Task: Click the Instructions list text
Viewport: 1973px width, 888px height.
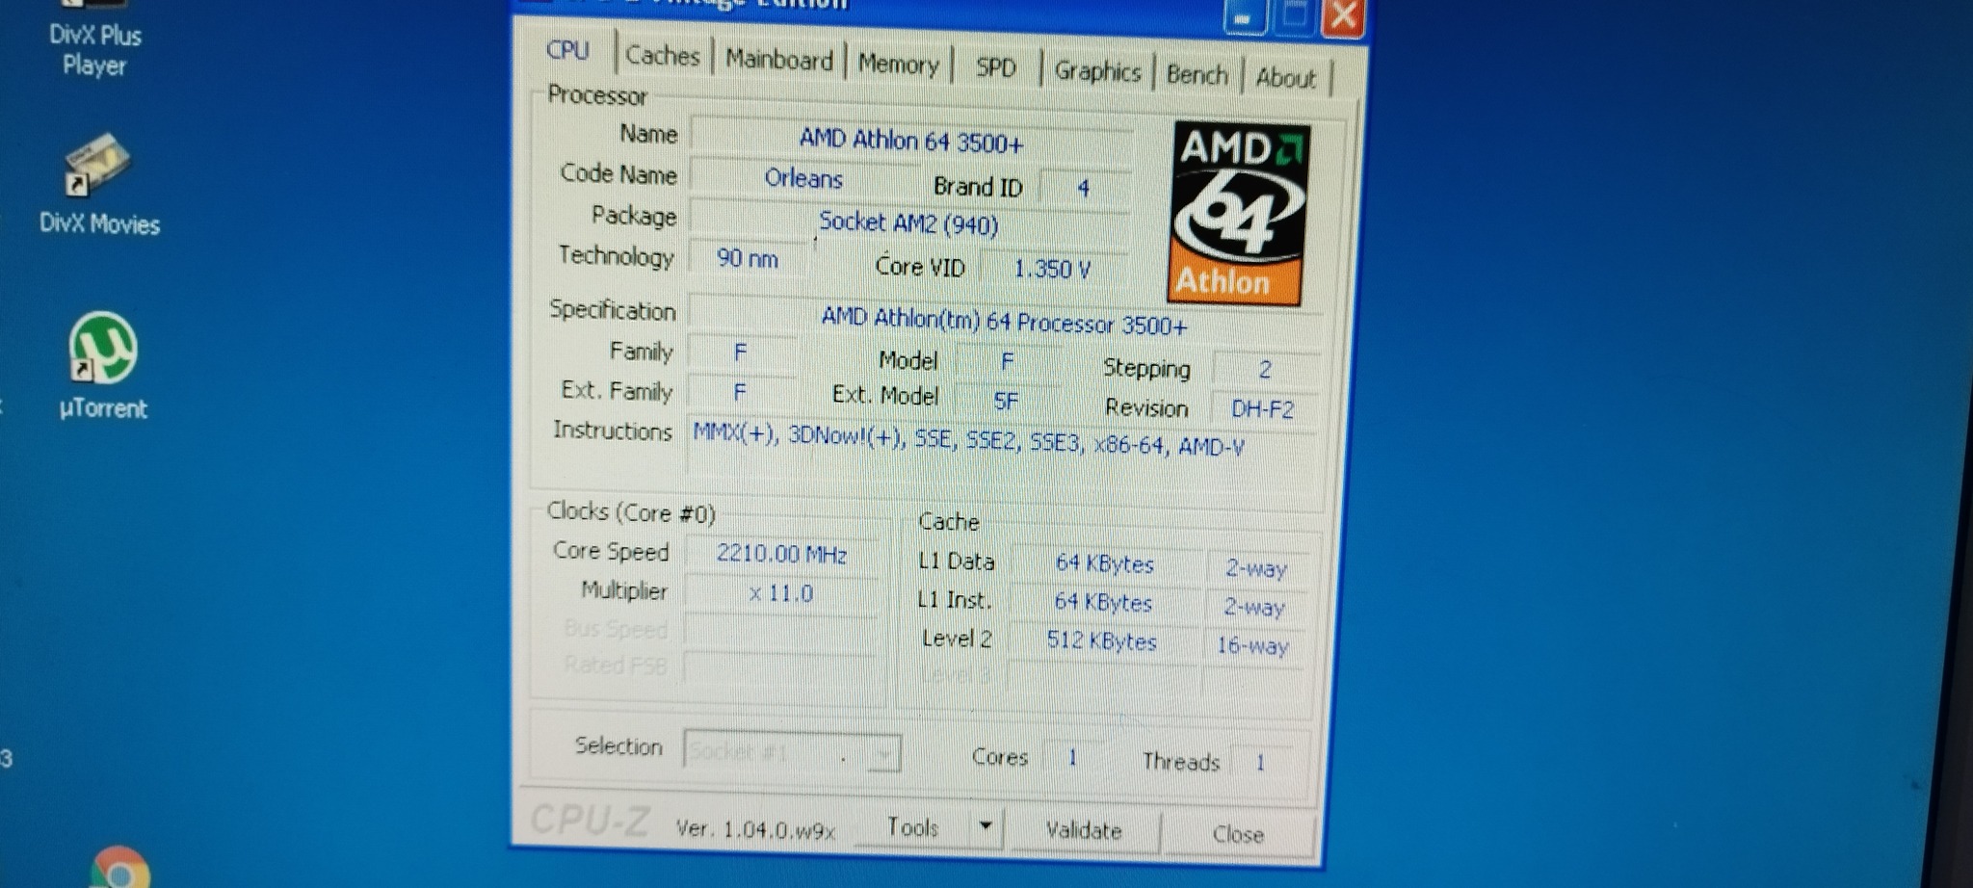Action: pos(968,441)
